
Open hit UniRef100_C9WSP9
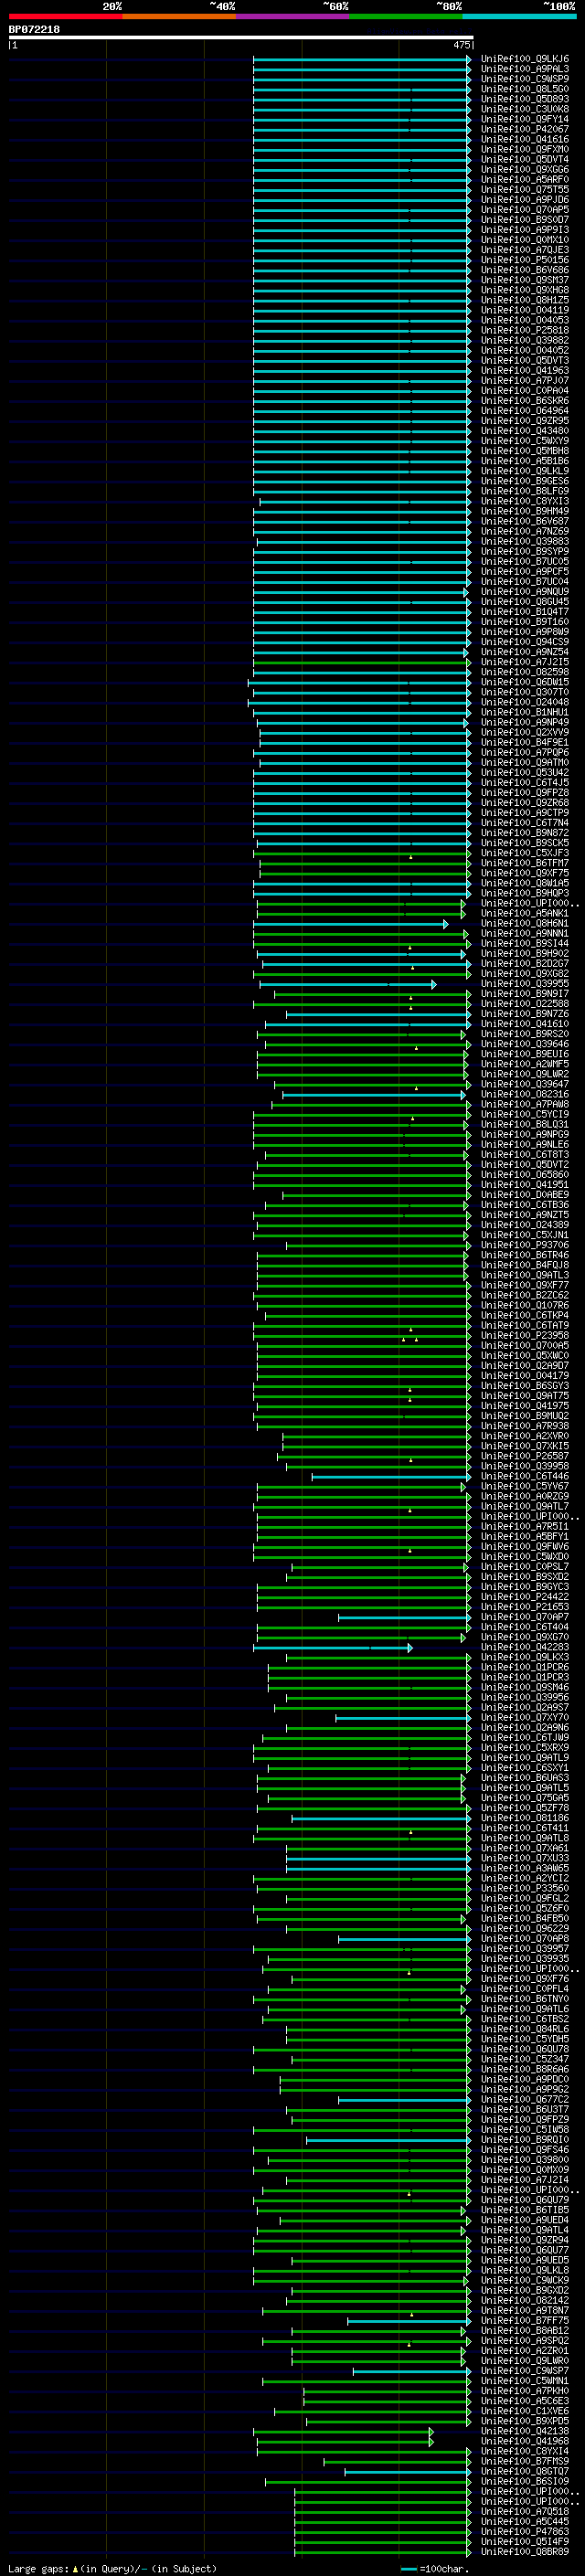pos(525,79)
